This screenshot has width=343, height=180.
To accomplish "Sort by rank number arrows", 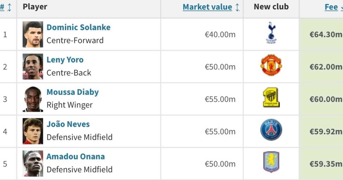I will (9, 7).
